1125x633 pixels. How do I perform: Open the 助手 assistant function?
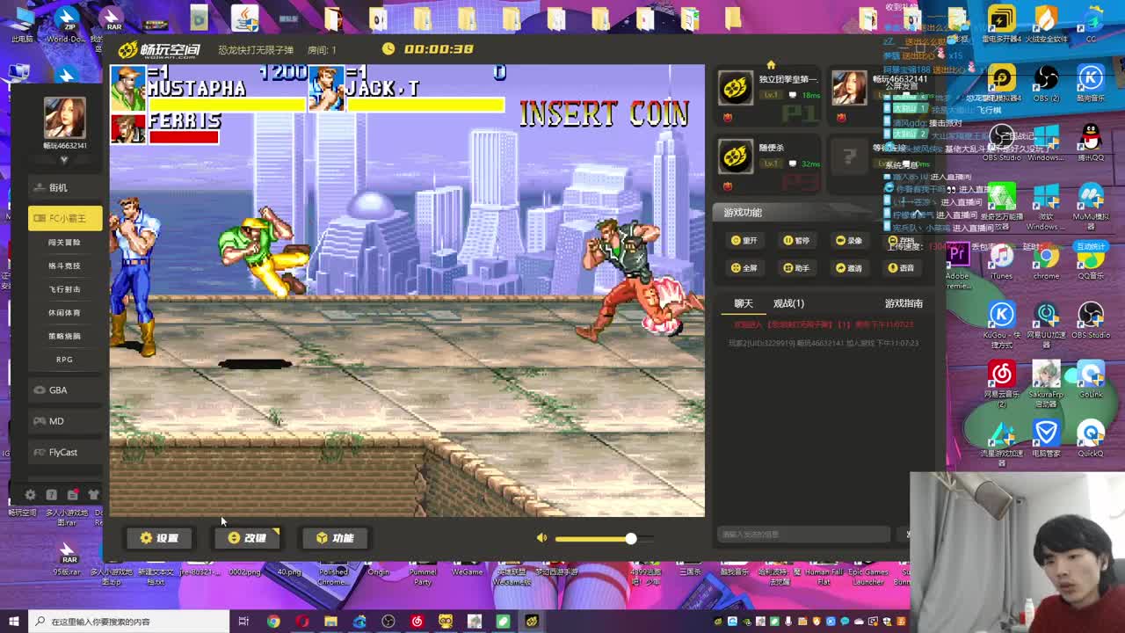796,267
